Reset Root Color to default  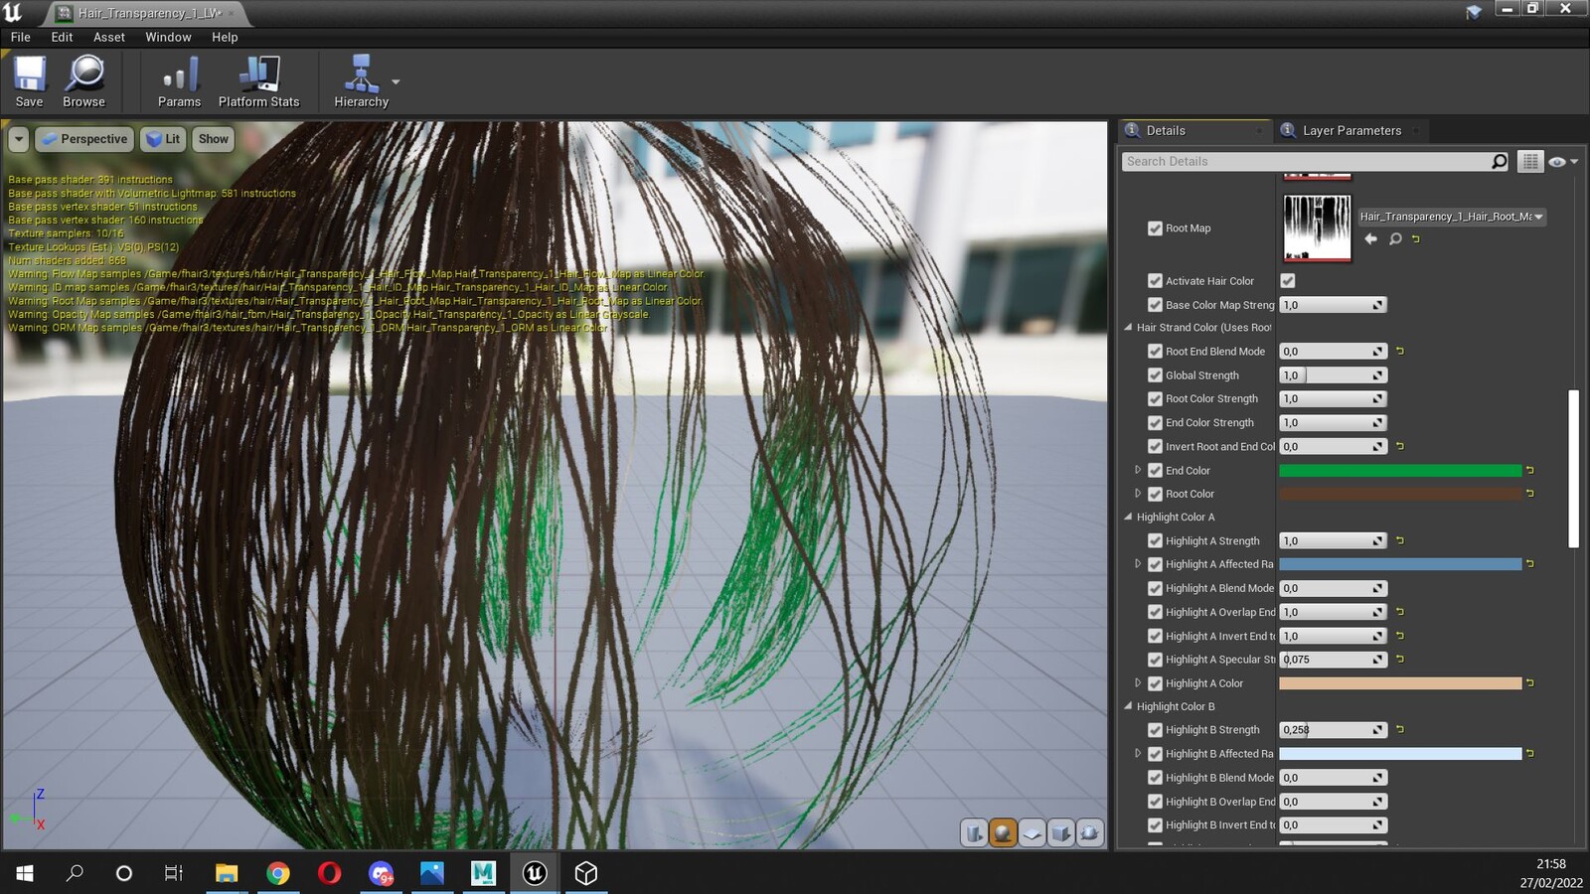point(1530,494)
